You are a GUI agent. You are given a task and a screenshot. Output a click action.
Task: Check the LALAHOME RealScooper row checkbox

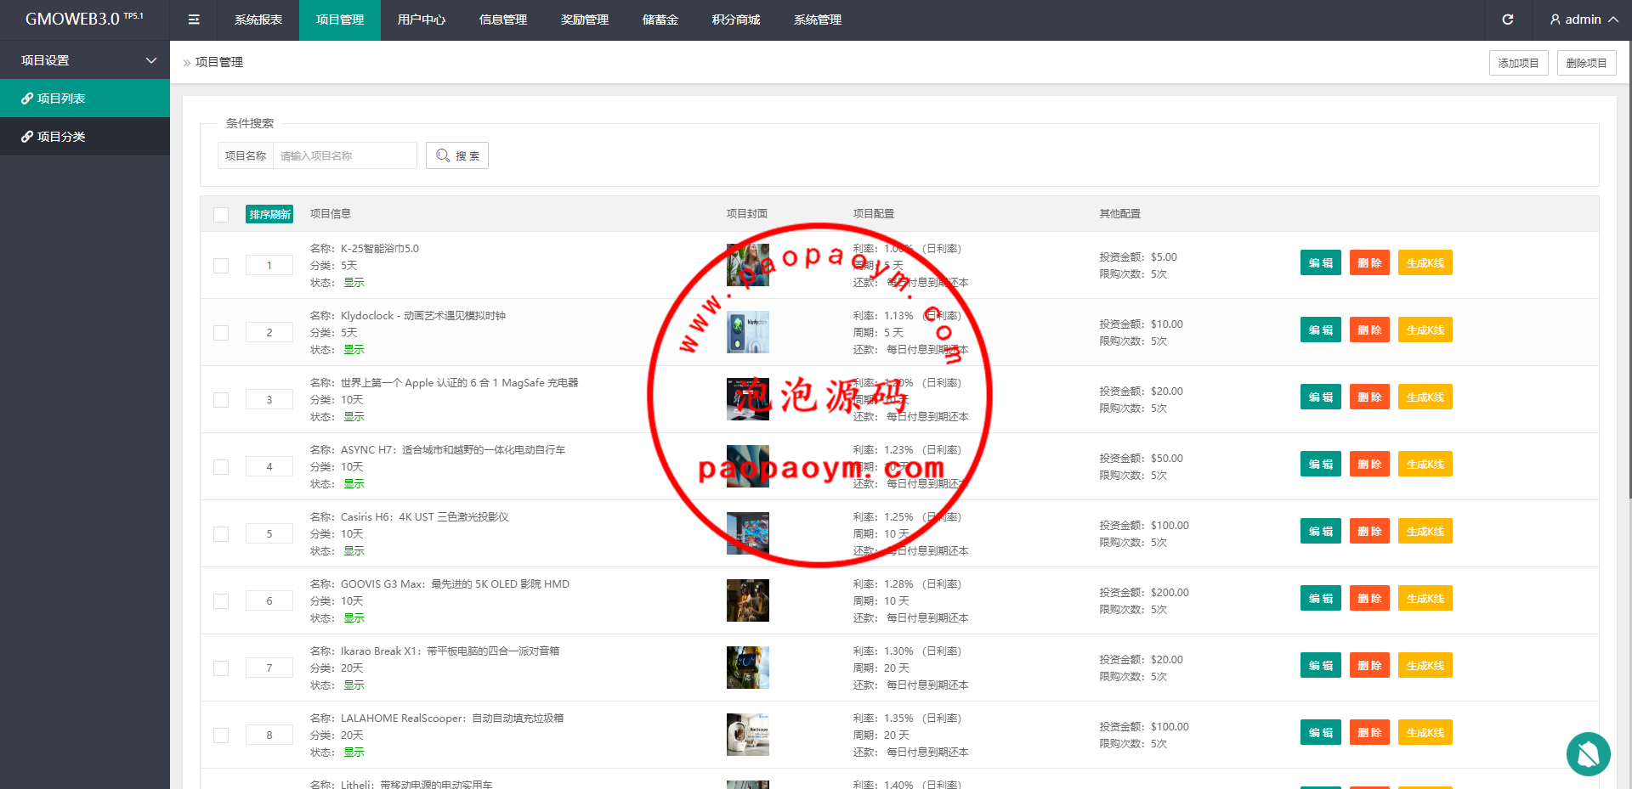(x=221, y=735)
